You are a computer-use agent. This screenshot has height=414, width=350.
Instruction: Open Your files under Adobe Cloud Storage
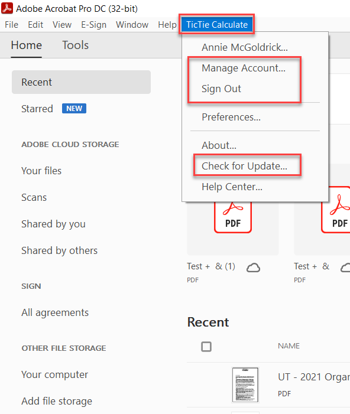coord(41,171)
